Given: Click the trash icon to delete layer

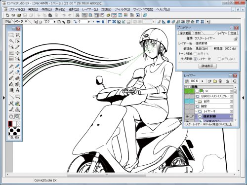Looking at the screenshot, I should click(x=220, y=81).
